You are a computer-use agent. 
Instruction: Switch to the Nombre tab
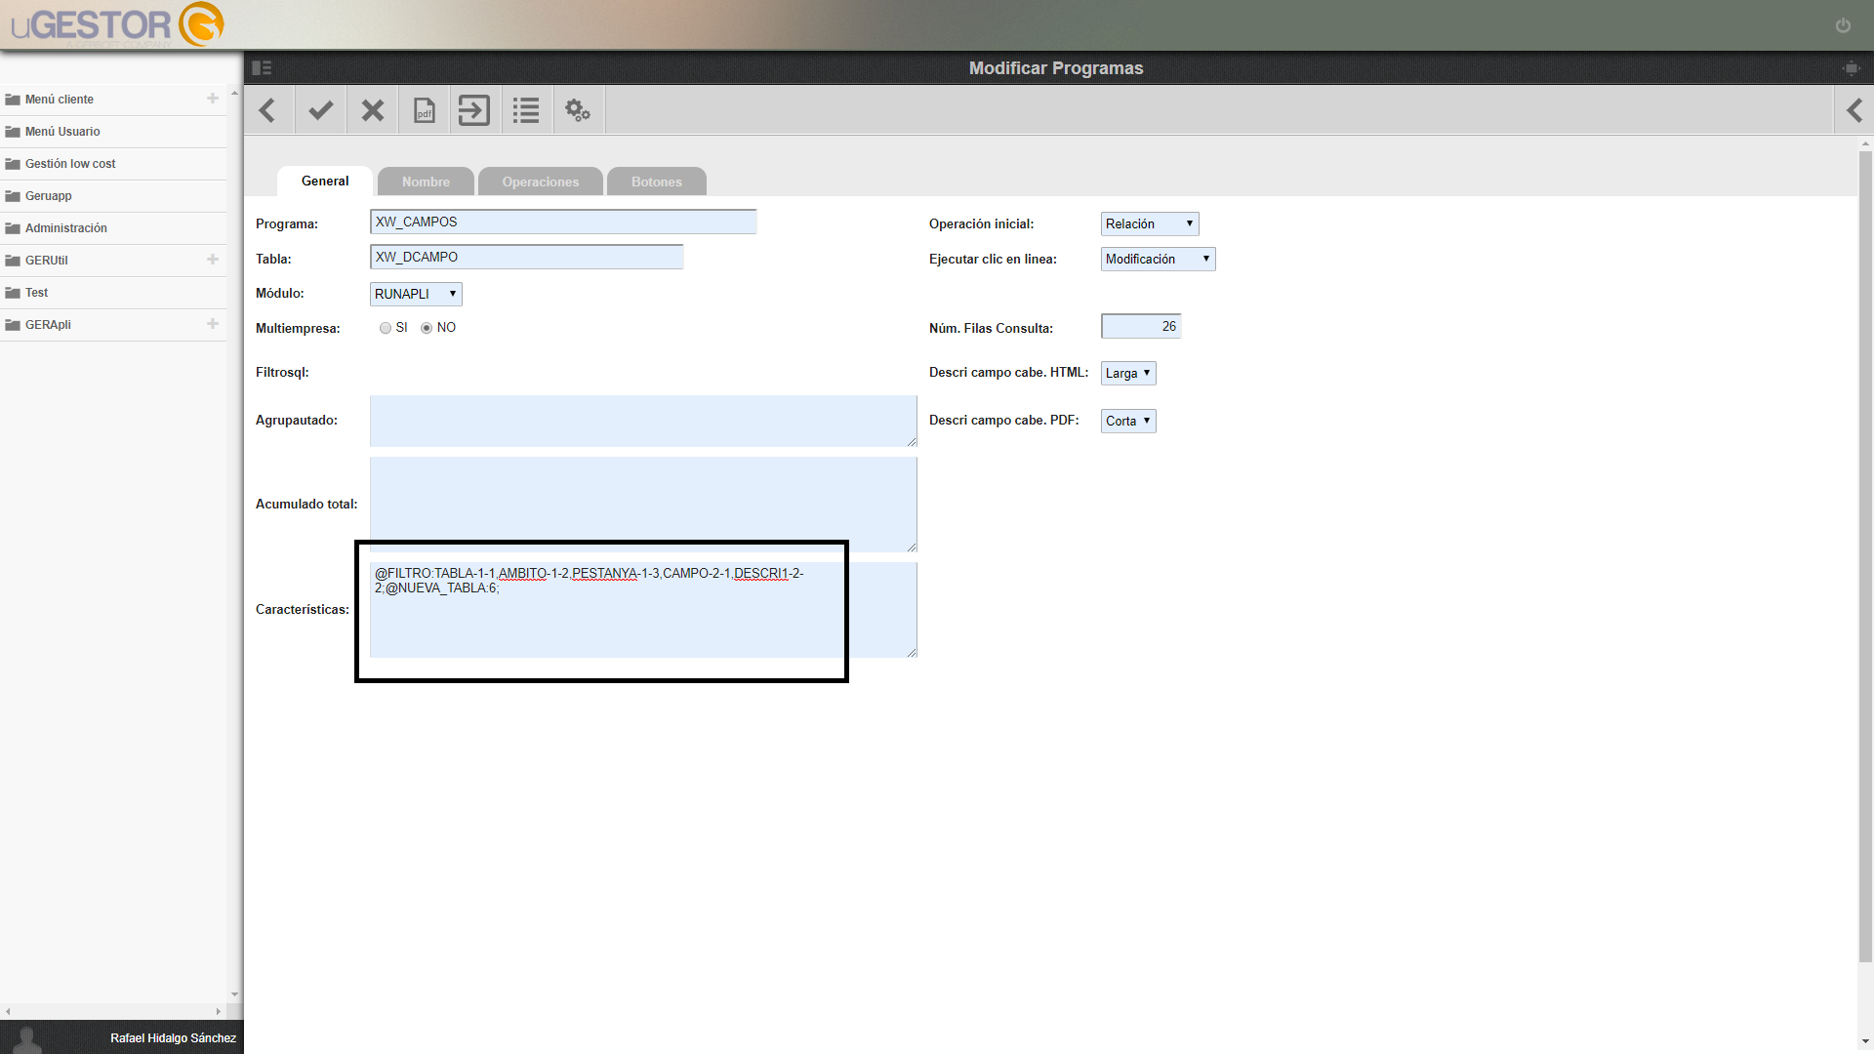(x=426, y=182)
